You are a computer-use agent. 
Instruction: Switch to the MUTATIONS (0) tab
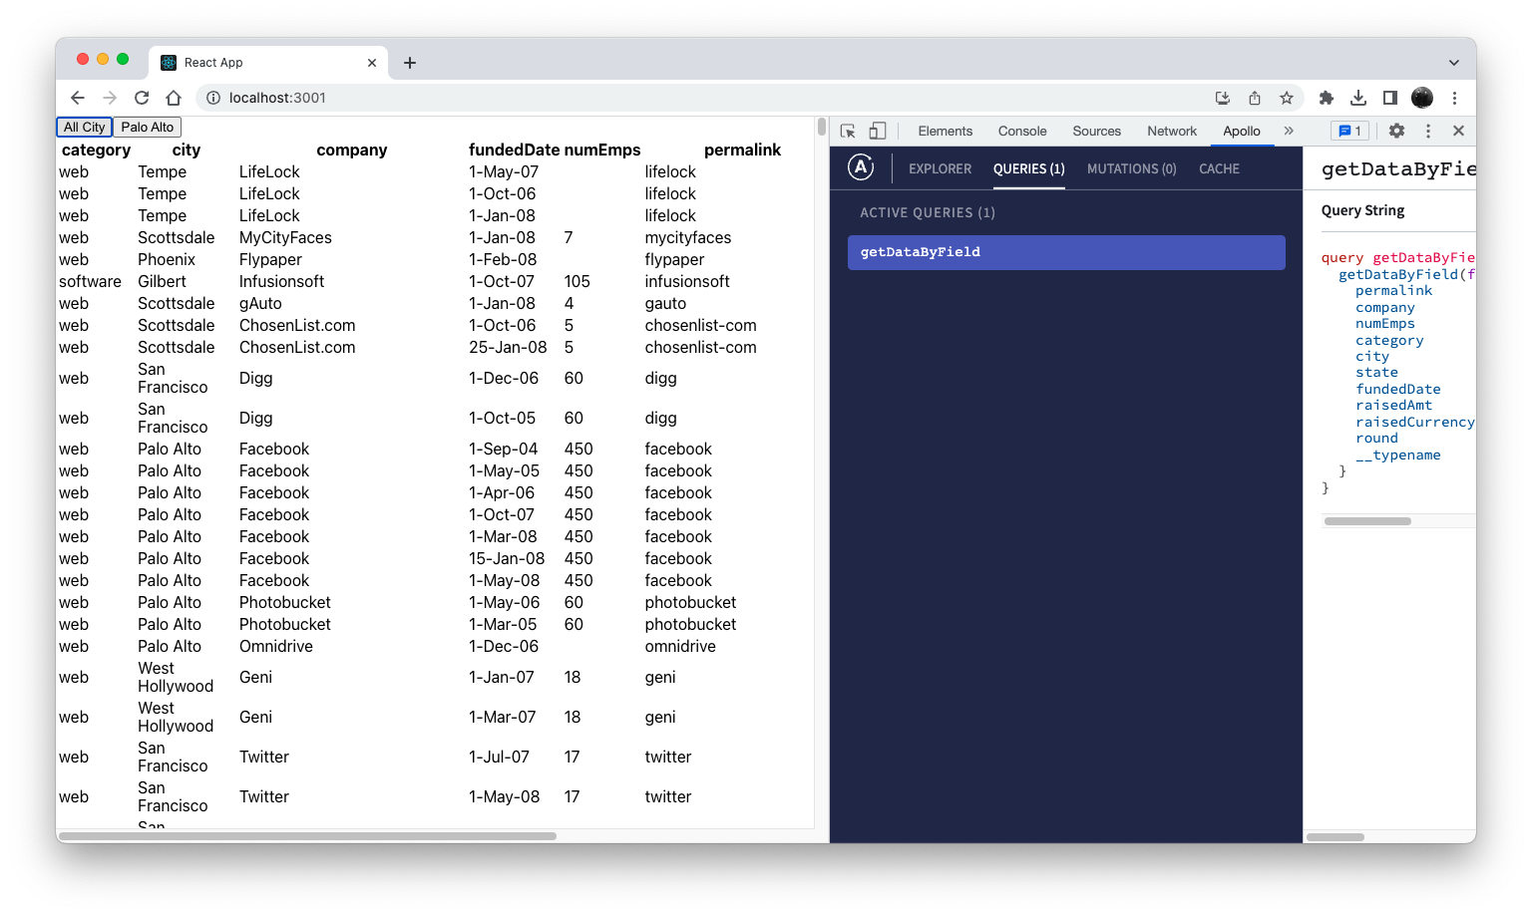click(x=1131, y=168)
